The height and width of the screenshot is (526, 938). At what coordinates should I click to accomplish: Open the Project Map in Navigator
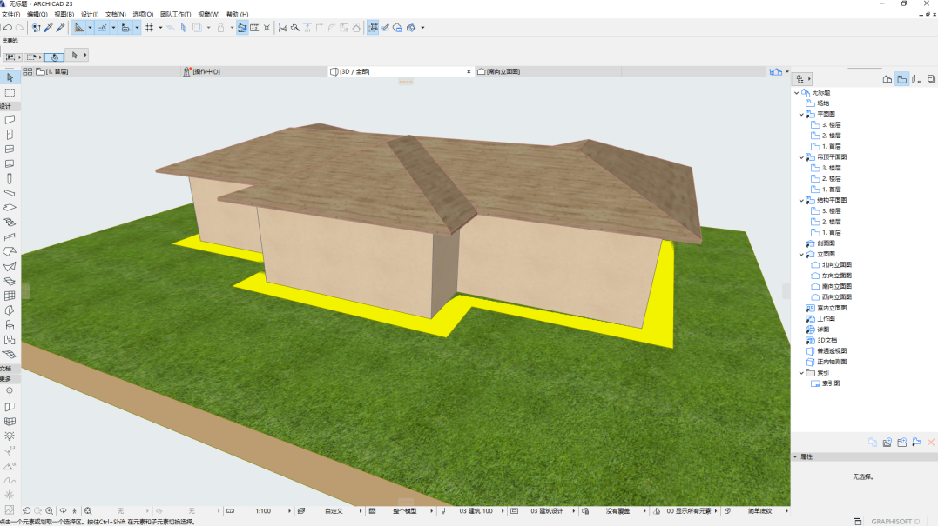(887, 79)
